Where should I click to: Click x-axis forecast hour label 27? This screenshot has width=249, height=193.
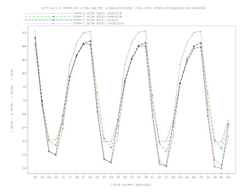coord(97,177)
